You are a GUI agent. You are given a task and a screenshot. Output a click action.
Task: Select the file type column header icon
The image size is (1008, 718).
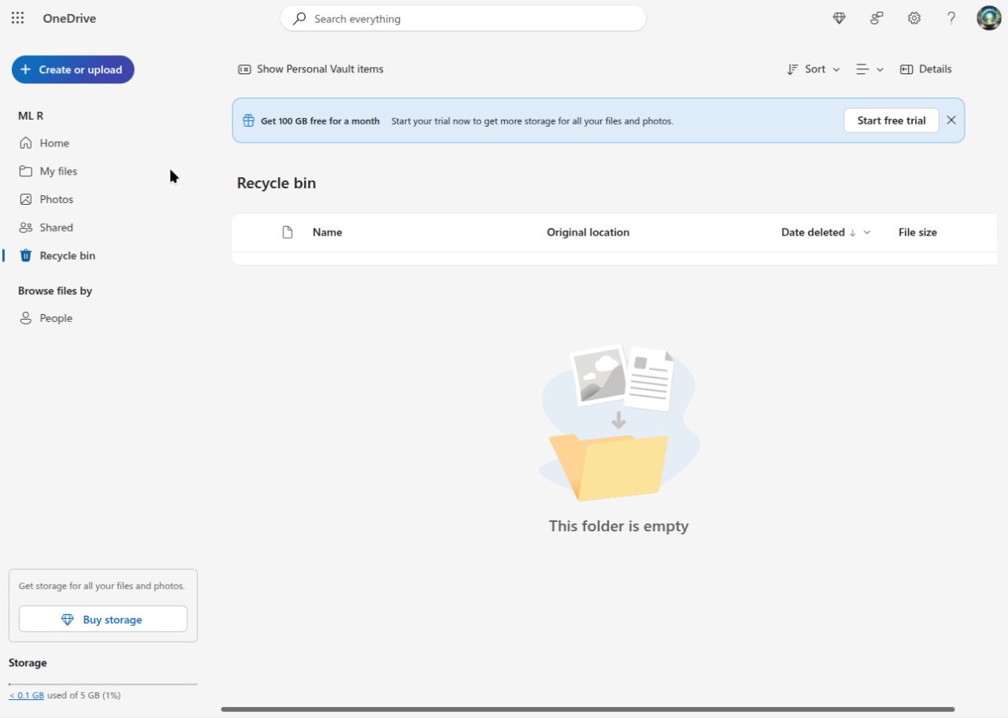pos(287,231)
